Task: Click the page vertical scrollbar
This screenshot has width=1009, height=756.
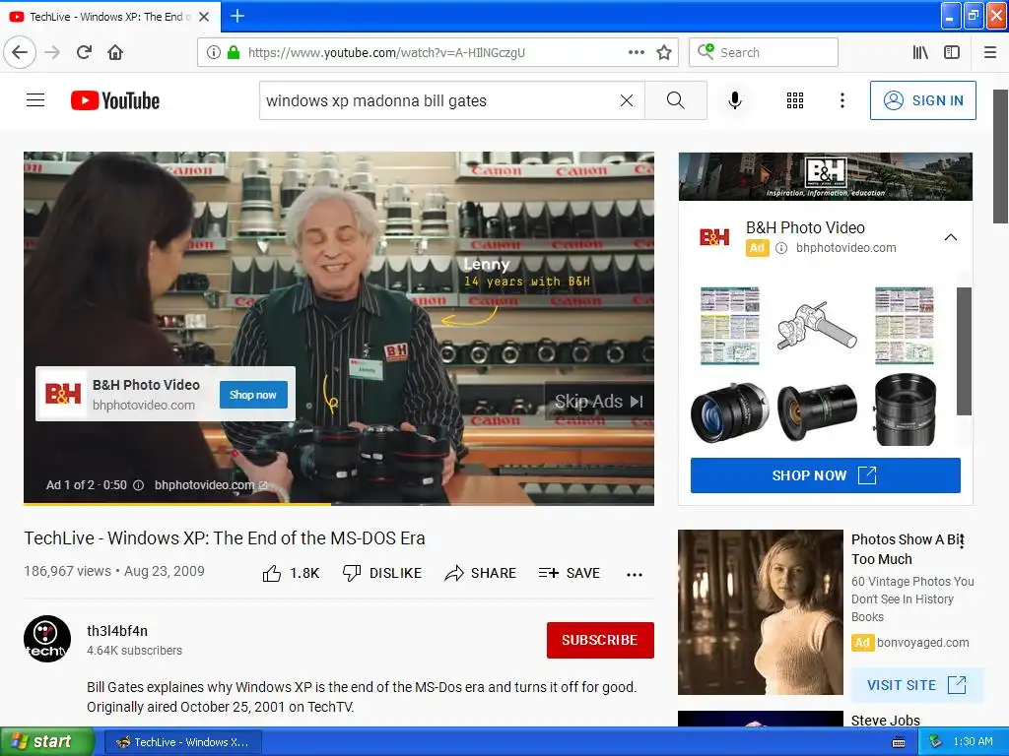Action: 1000,157
